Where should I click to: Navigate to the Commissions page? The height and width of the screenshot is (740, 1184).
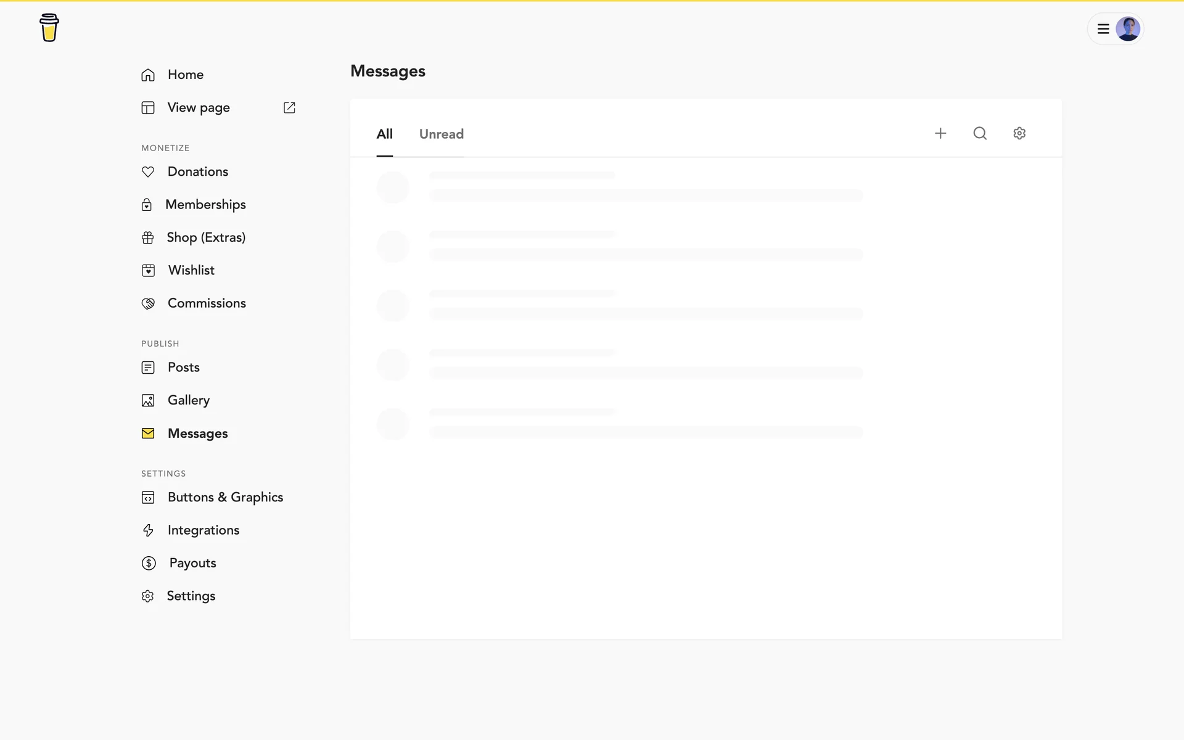207,303
